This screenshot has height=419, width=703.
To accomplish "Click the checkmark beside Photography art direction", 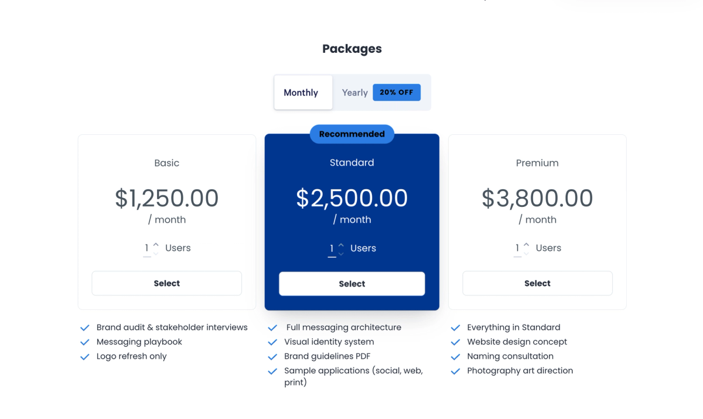I will point(455,370).
